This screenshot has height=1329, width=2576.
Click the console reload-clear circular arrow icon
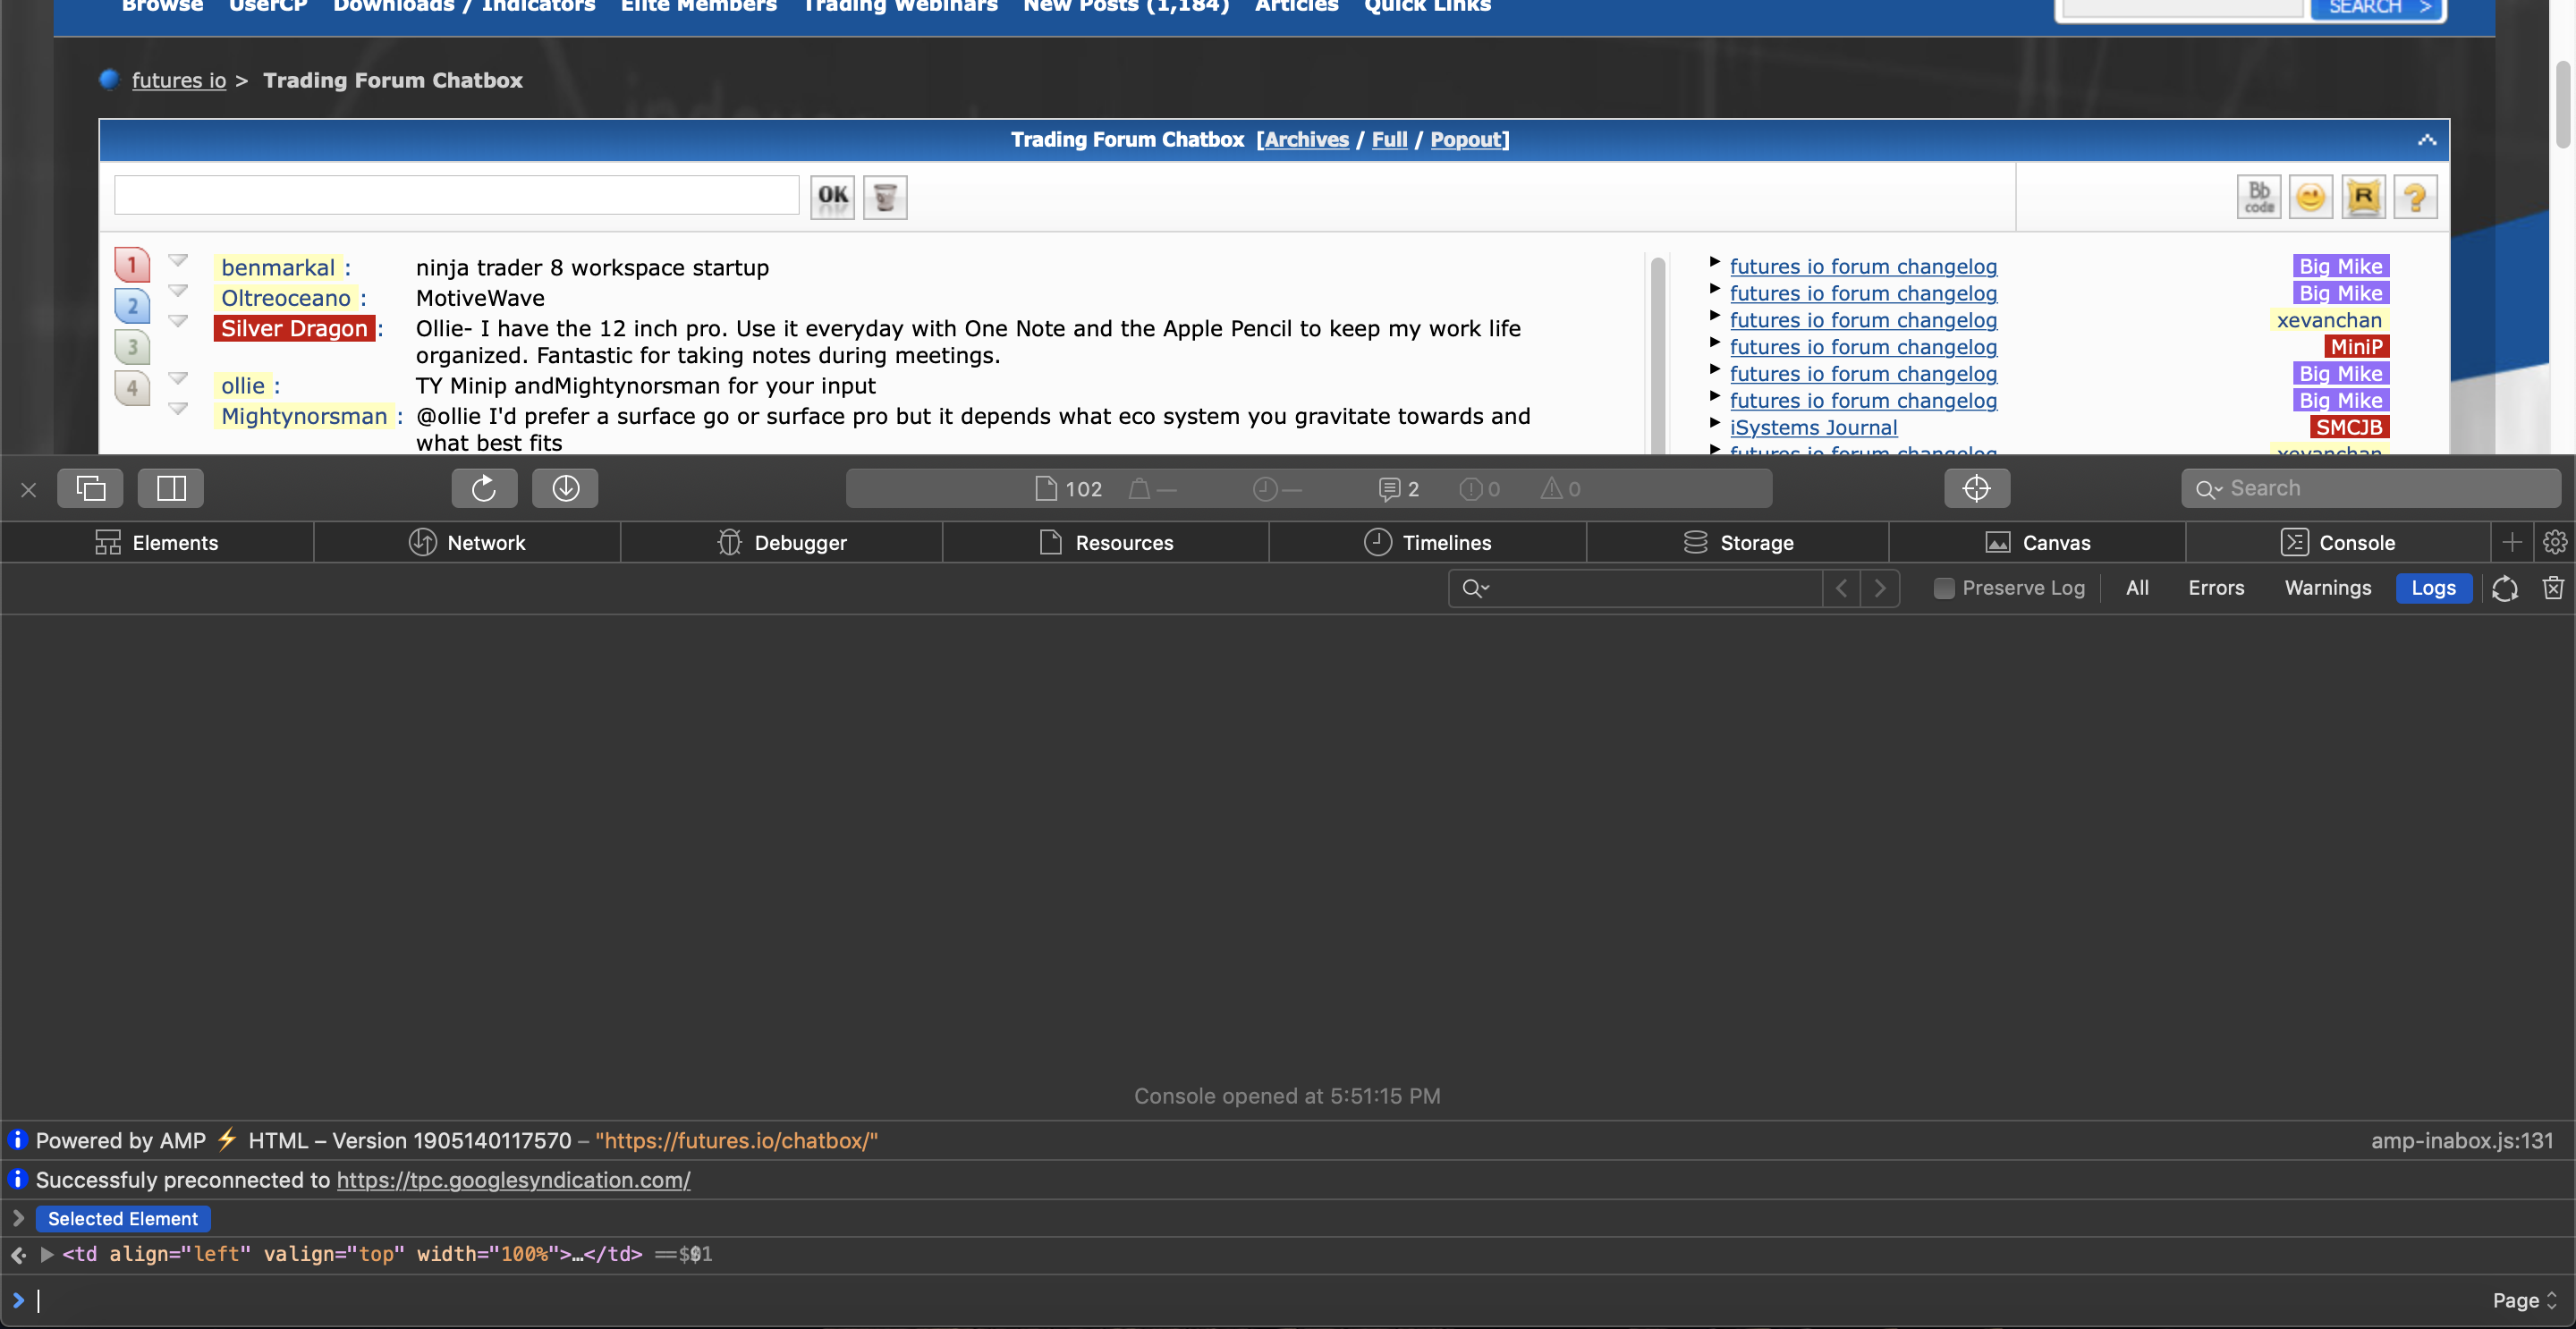tap(2504, 588)
